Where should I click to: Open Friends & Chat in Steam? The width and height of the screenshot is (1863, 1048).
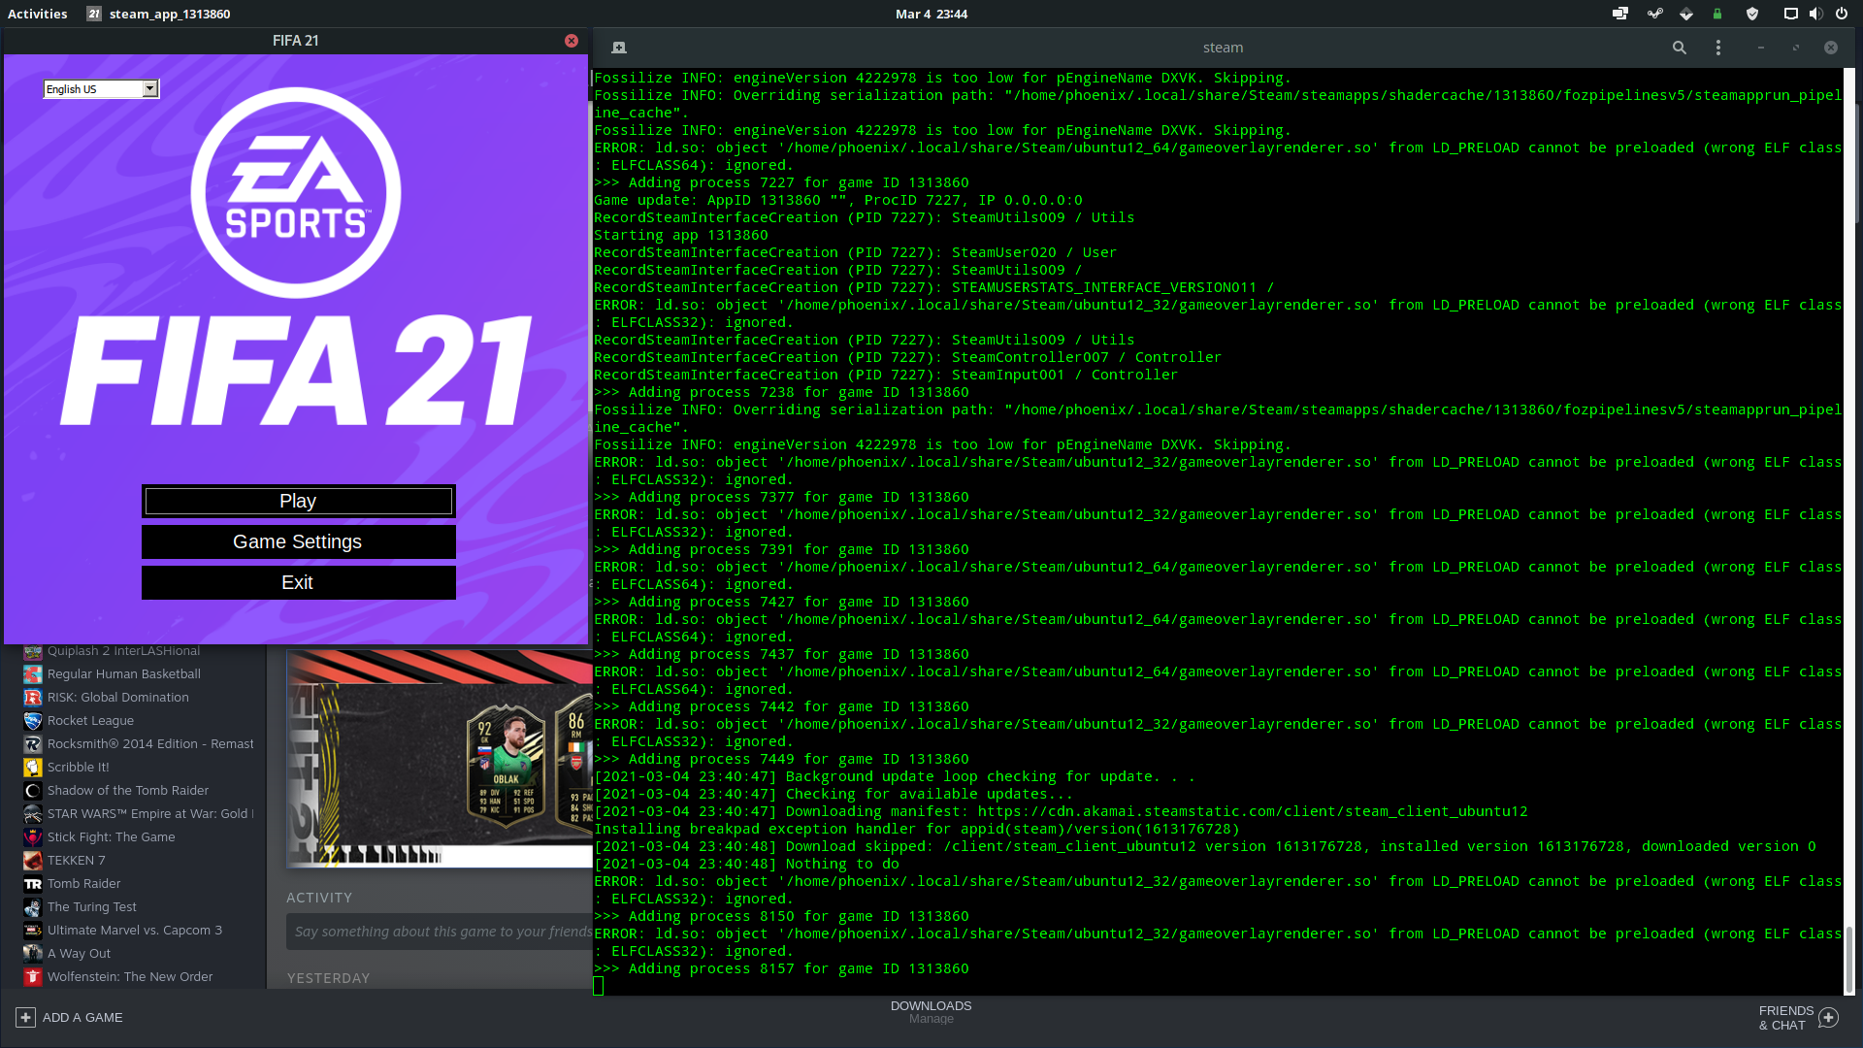[1785, 1018]
